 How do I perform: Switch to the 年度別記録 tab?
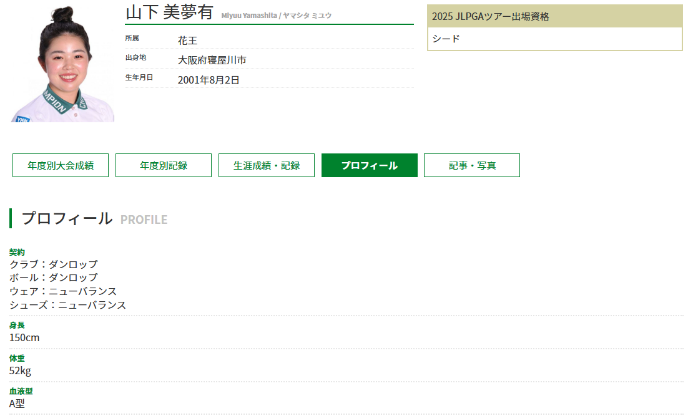[164, 165]
